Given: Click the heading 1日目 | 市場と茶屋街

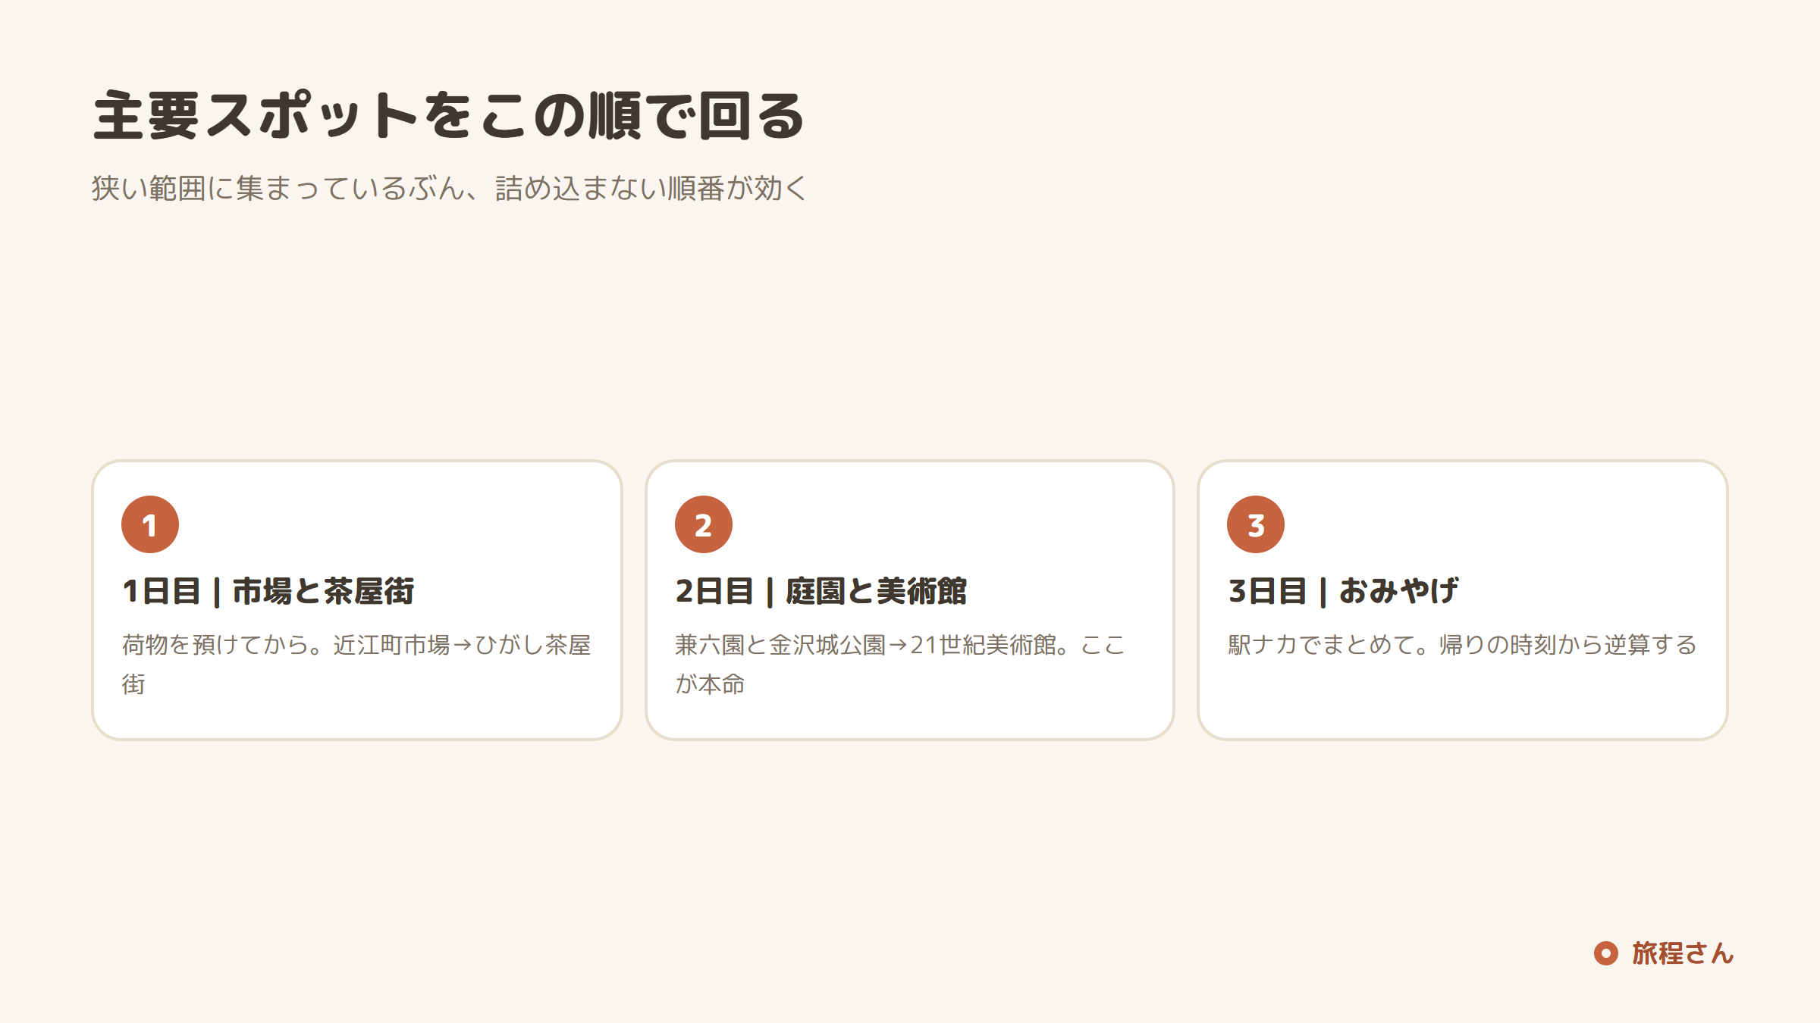Looking at the screenshot, I should [x=268, y=591].
